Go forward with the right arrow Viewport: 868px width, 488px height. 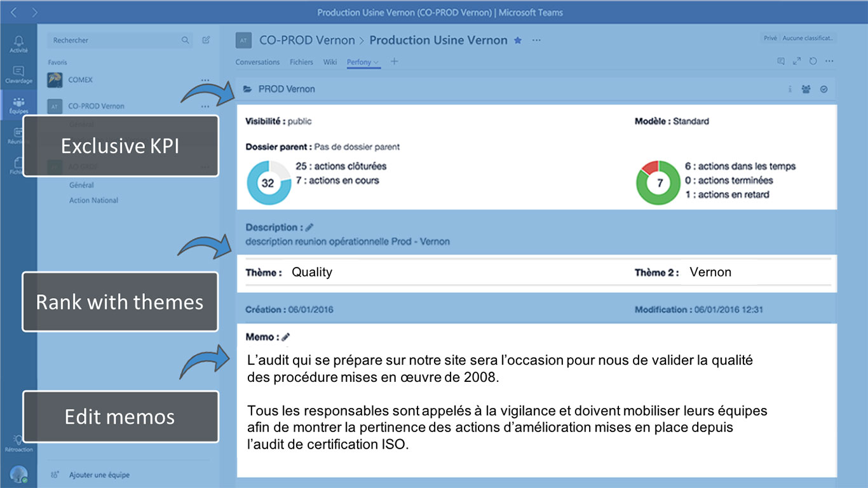[34, 12]
